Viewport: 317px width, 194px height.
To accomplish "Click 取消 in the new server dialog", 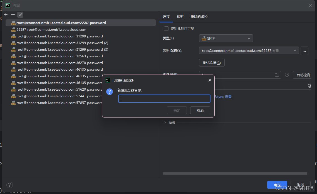I will click(200, 111).
